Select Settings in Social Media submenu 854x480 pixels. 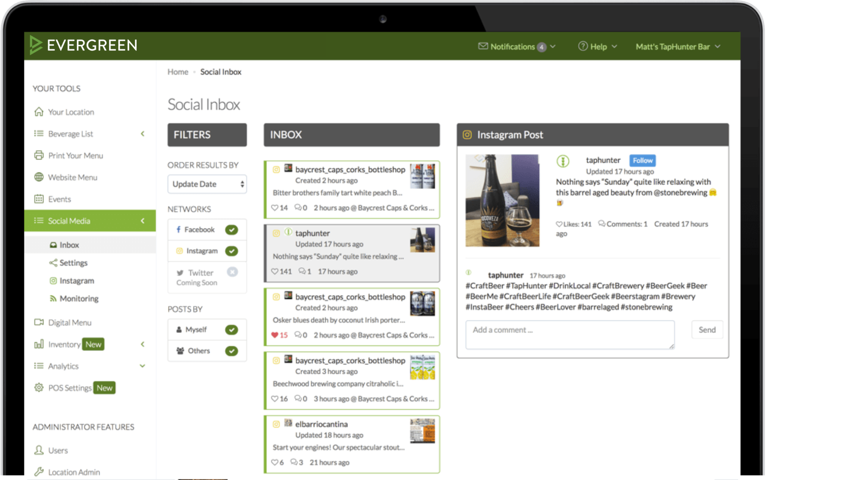(x=73, y=263)
